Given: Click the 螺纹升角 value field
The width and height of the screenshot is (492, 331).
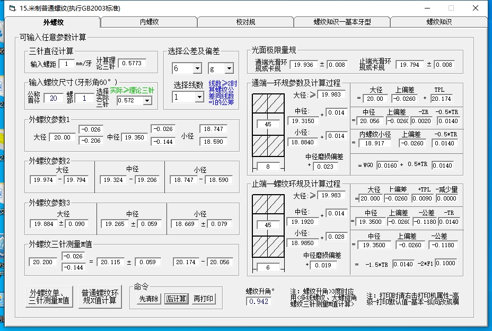Looking at the screenshot, I should tap(259, 301).
